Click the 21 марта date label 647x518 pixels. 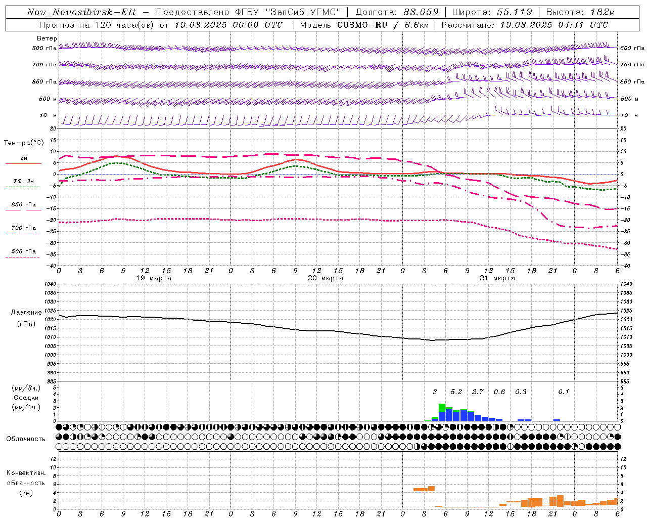tap(497, 278)
